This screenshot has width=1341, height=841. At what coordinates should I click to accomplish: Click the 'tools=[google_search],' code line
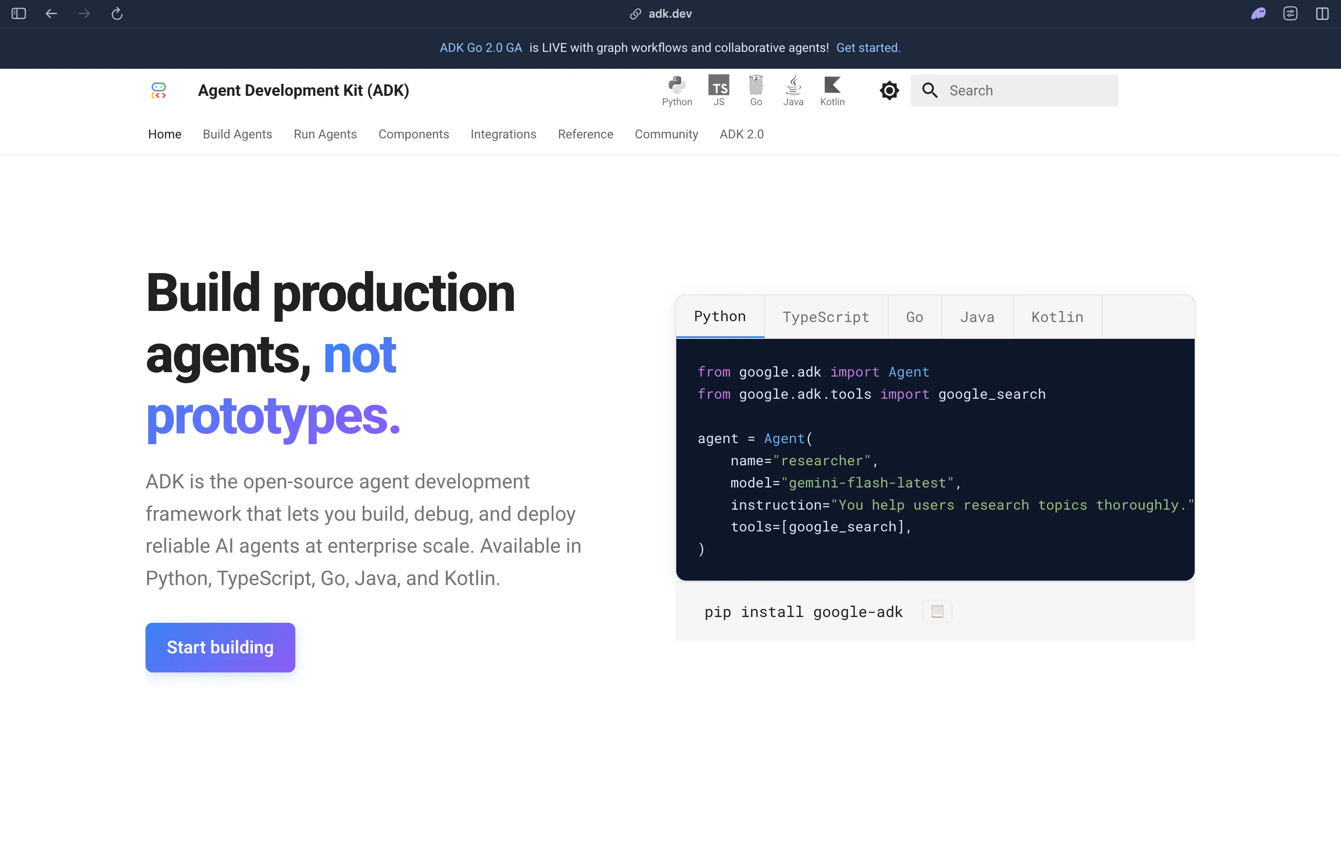(x=821, y=527)
